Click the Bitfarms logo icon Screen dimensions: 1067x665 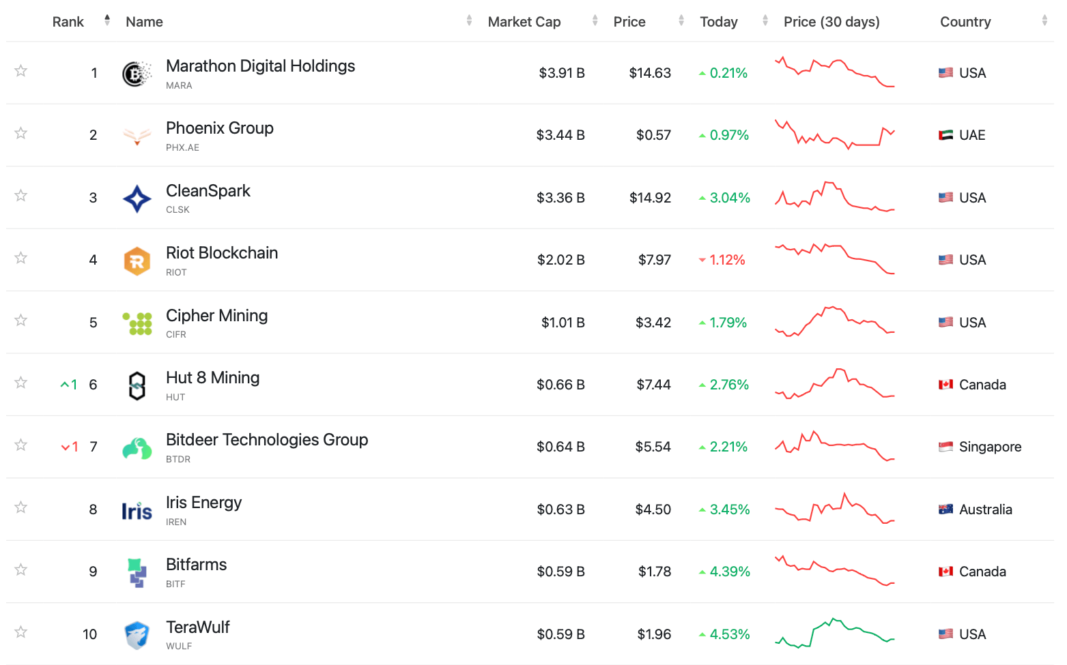137,572
